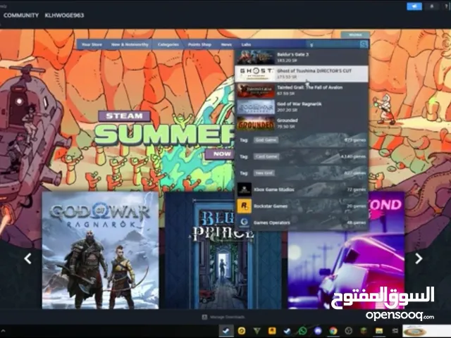Open the Wishlist button

(355, 35)
